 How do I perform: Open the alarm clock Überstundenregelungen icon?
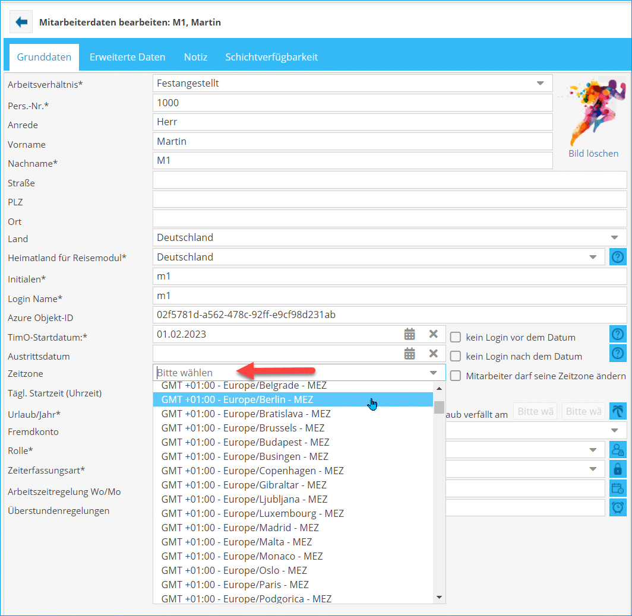618,508
